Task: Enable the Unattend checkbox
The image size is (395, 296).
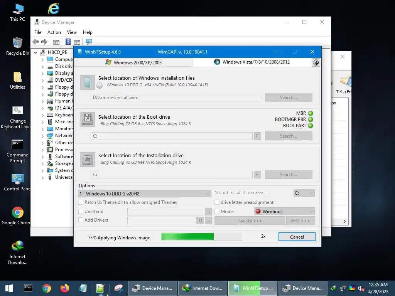Action: pos(81,212)
